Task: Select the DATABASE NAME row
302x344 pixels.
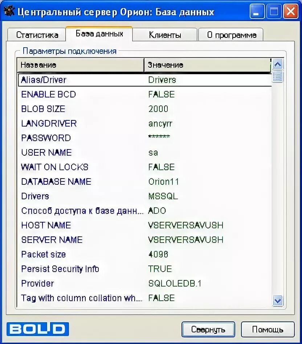Action: (144, 182)
